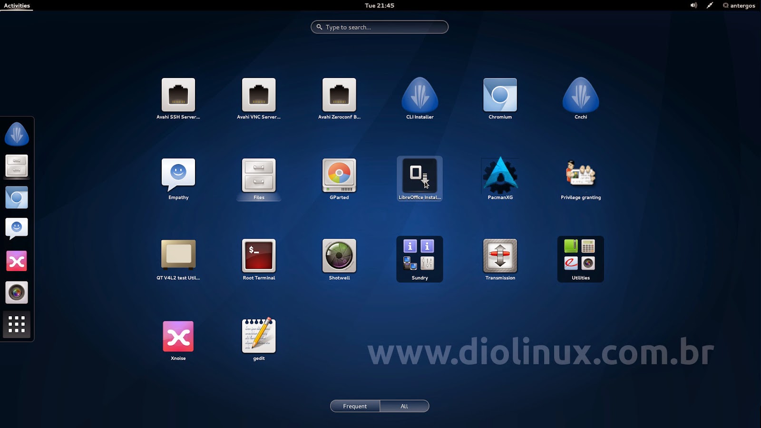Launch GParted partition editor
Image resolution: width=761 pixels, height=428 pixels.
coord(339,179)
